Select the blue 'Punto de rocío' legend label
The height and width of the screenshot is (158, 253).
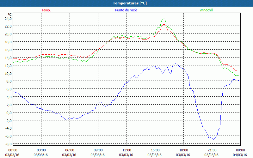click(126, 10)
